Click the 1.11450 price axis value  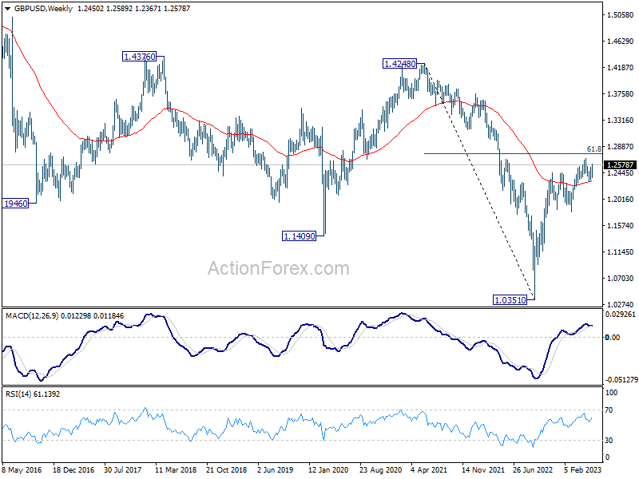[621, 252]
